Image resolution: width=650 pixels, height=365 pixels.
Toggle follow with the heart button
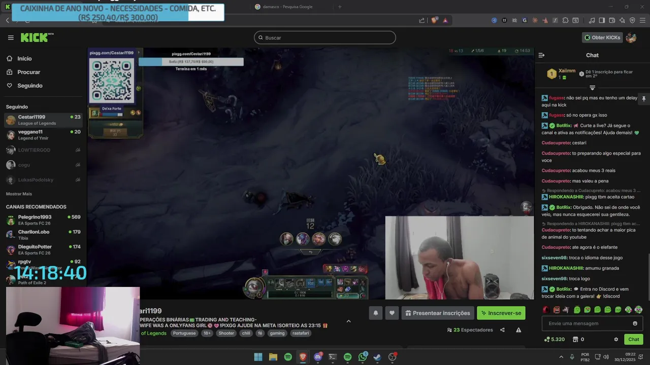[x=392, y=313]
